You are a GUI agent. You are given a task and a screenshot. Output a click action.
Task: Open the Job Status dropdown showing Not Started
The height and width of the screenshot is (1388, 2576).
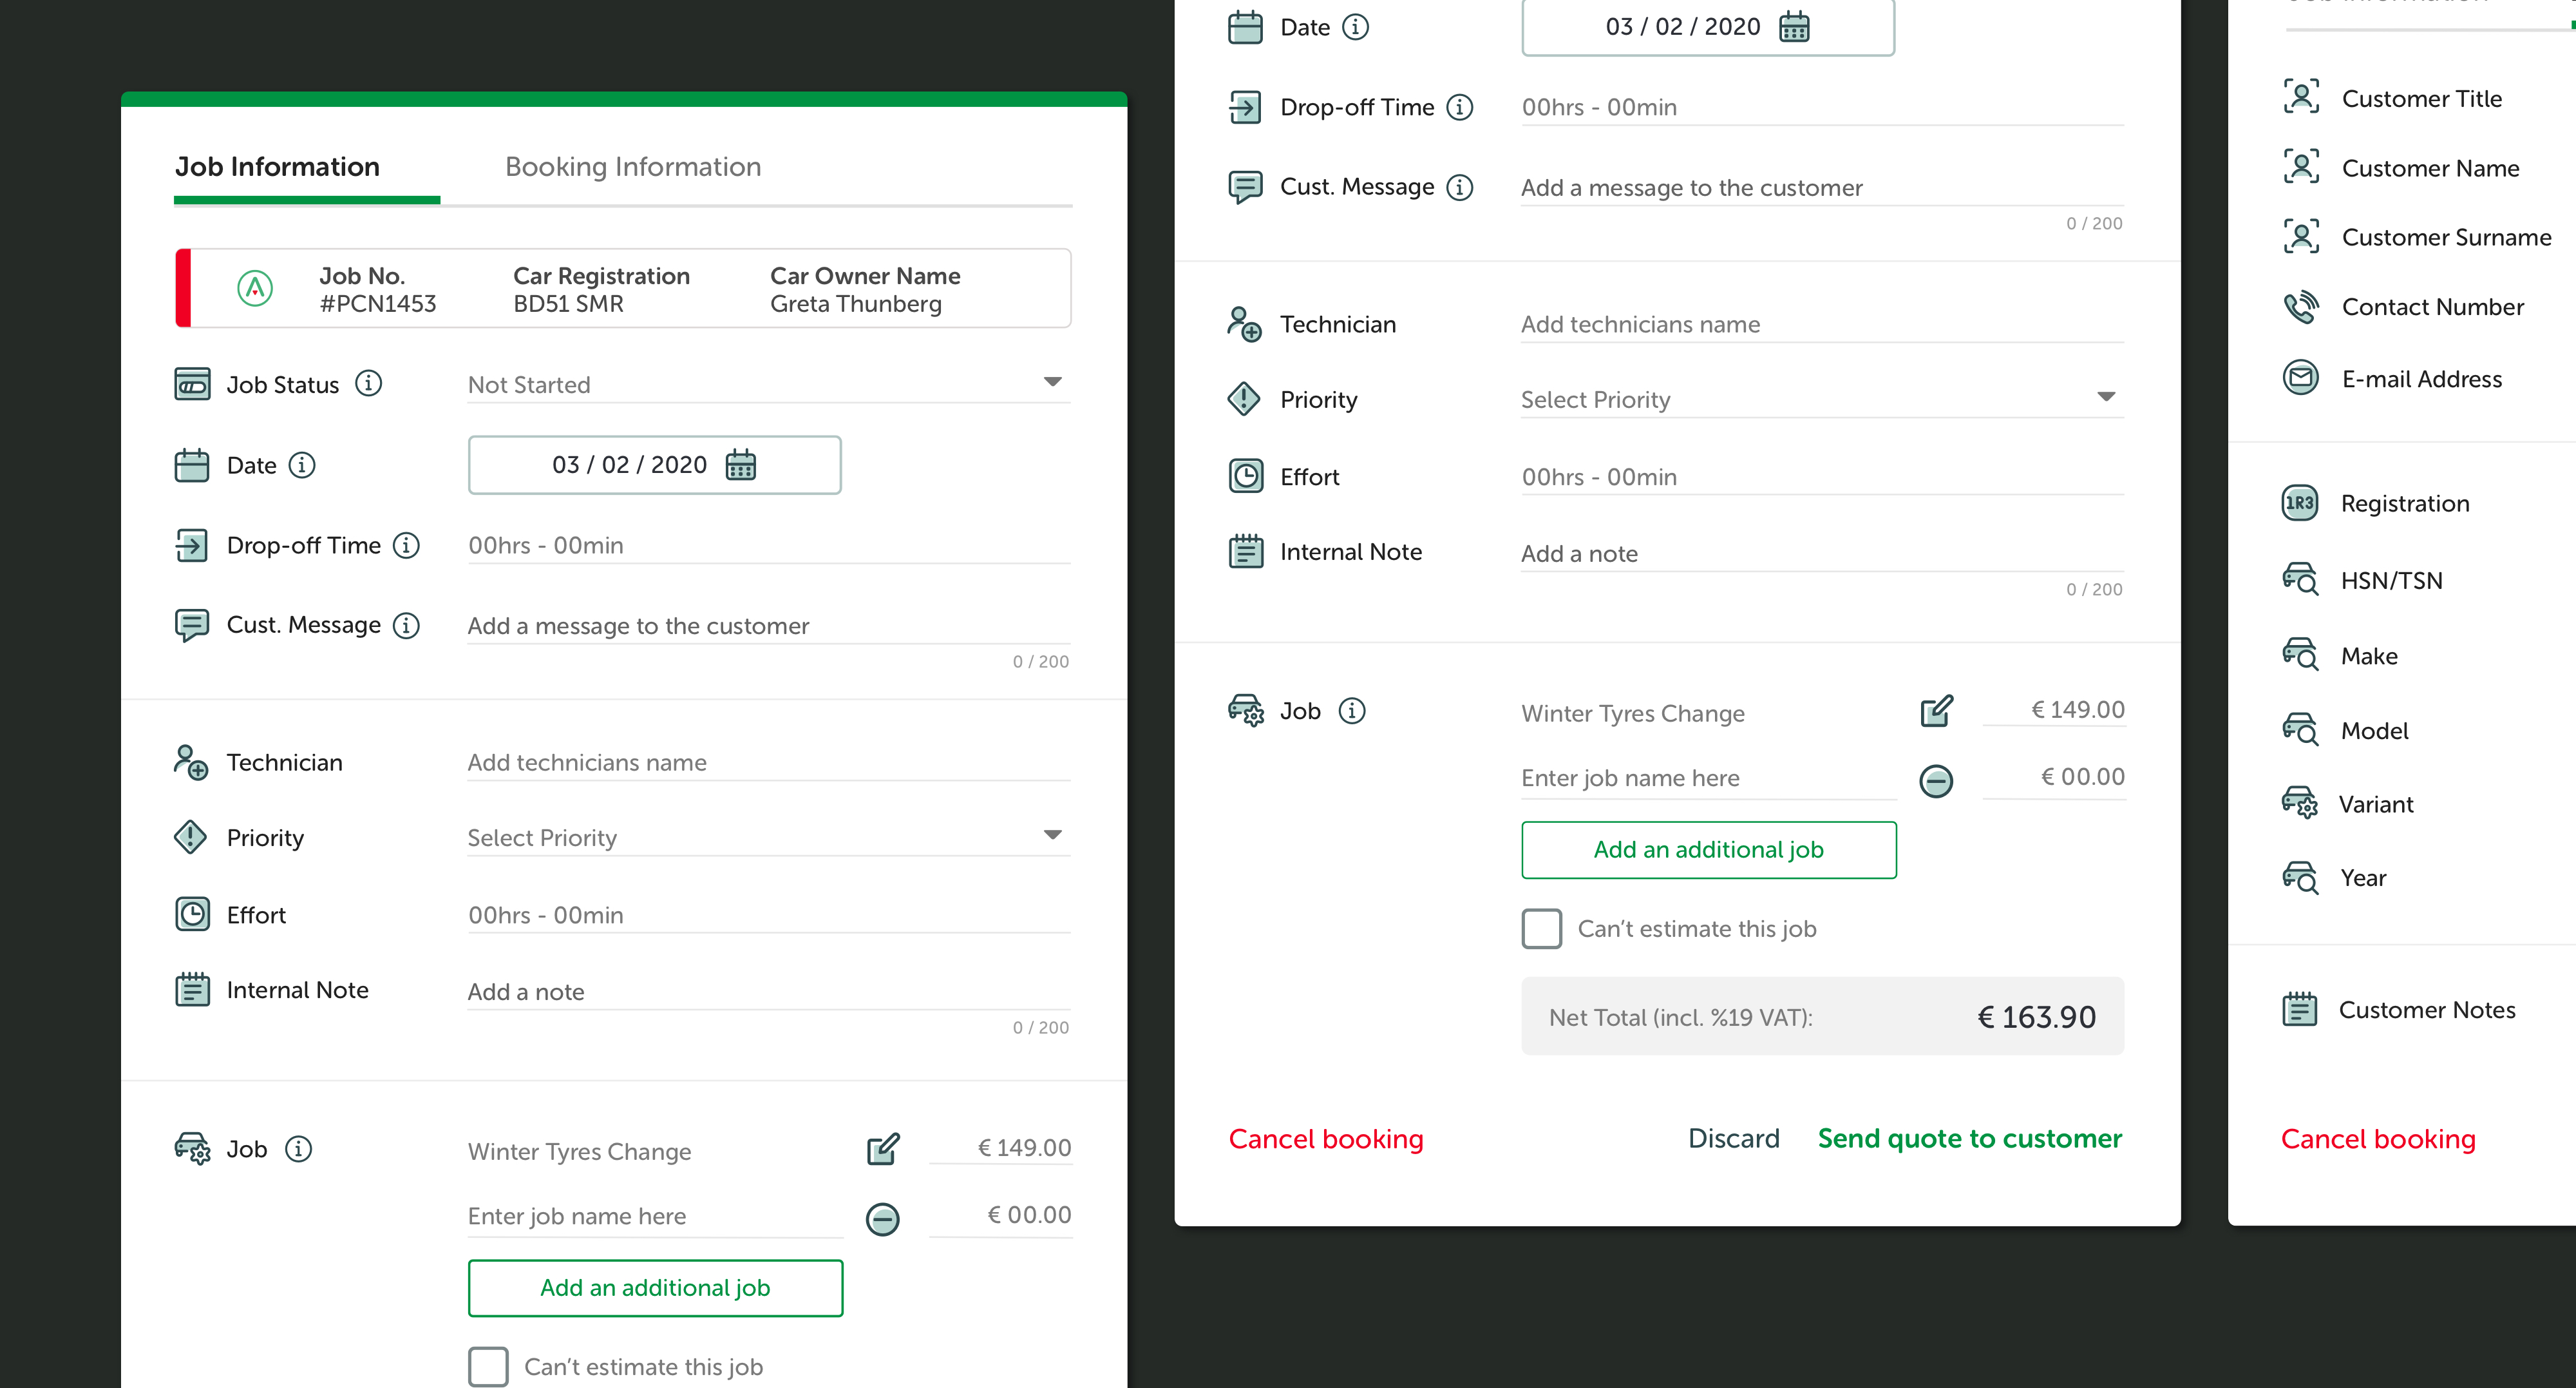[768, 384]
